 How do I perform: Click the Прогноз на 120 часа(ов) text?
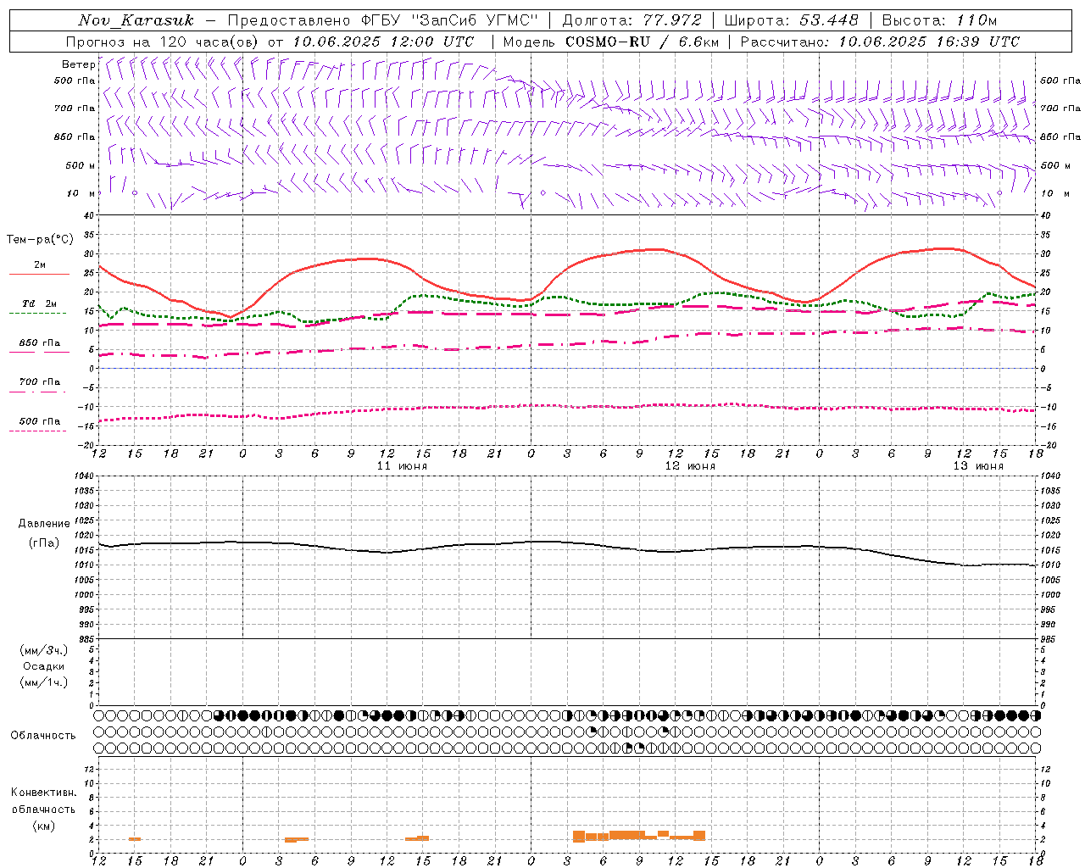(x=164, y=42)
